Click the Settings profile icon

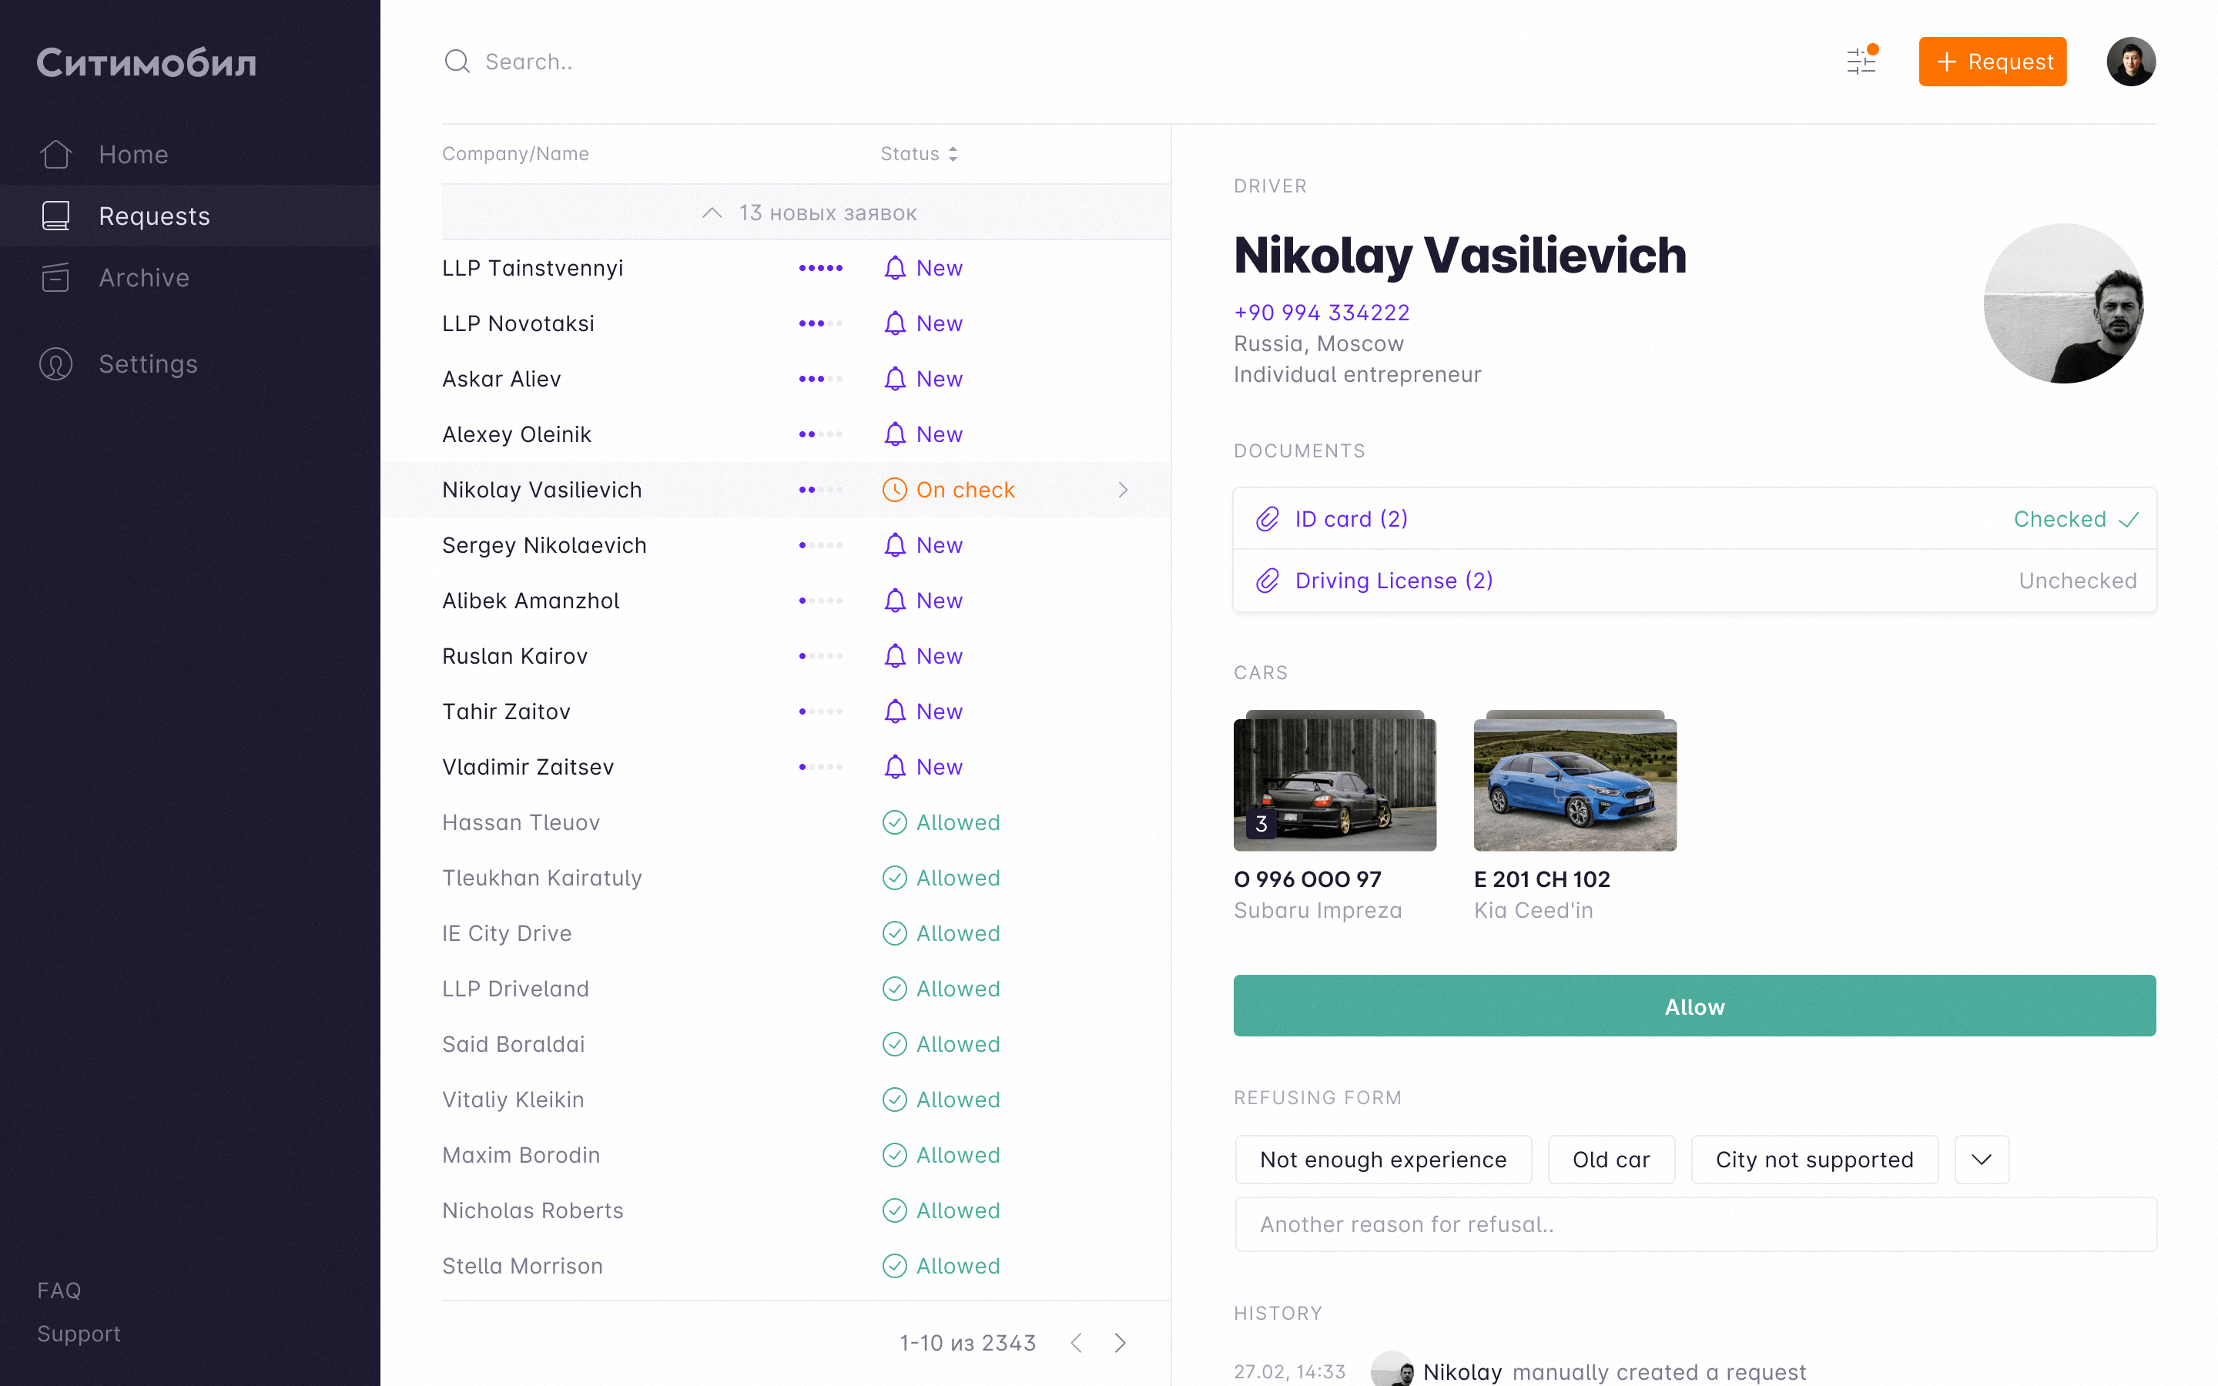point(56,364)
